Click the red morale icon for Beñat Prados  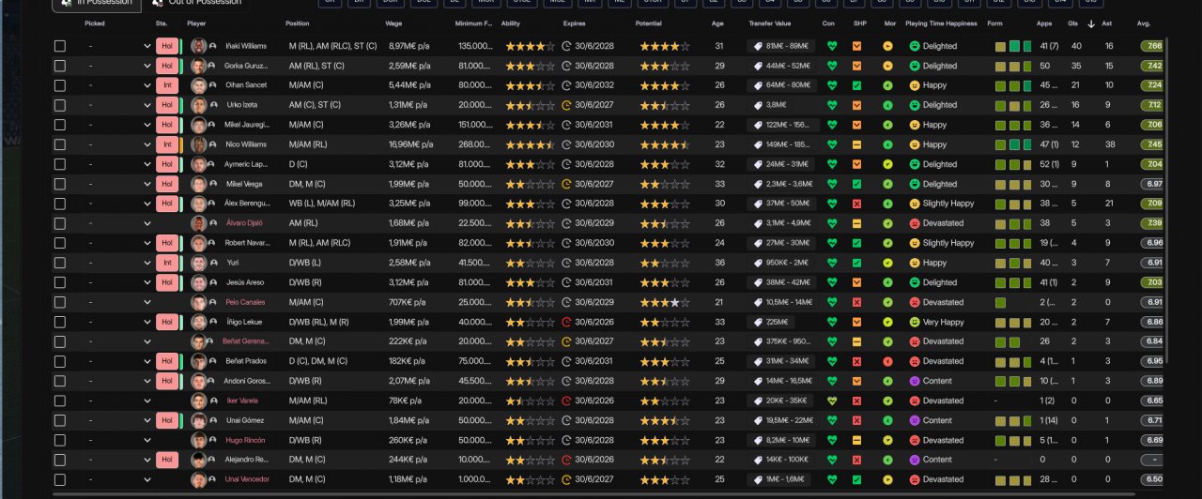[x=888, y=361]
